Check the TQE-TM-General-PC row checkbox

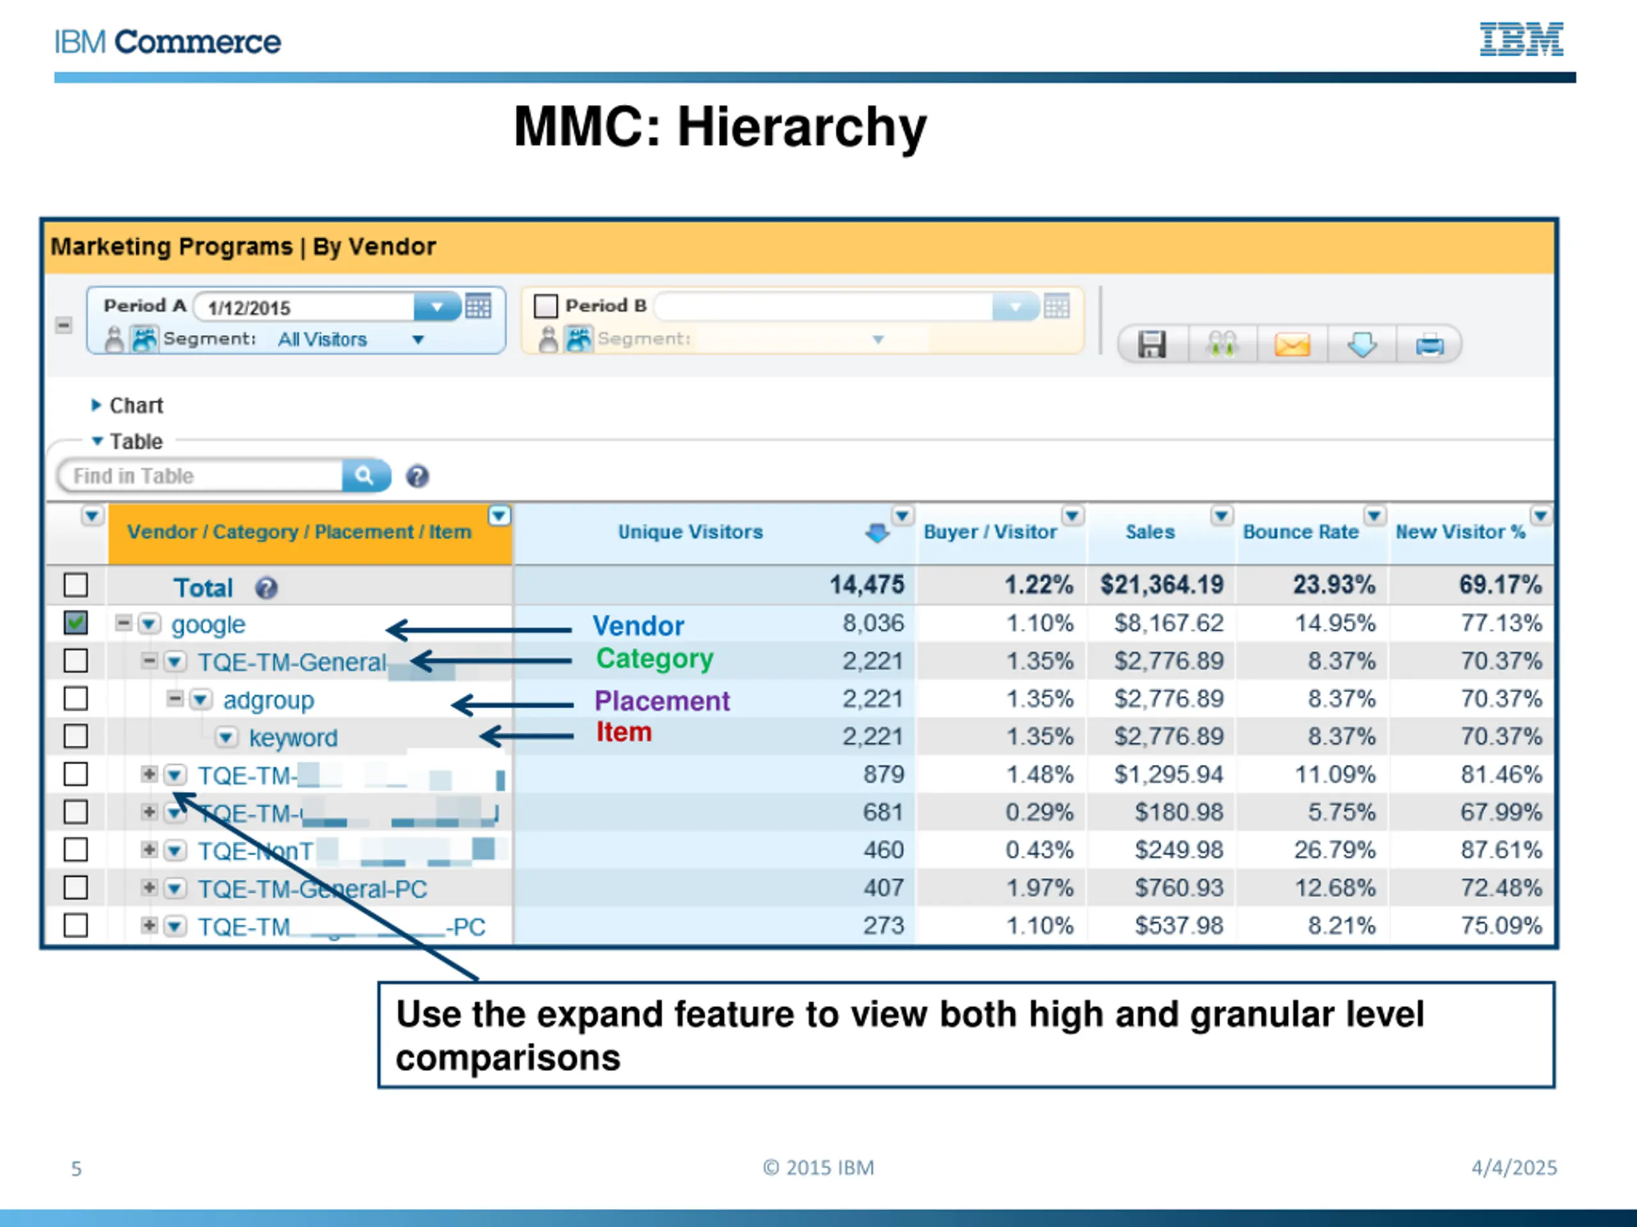click(x=75, y=888)
